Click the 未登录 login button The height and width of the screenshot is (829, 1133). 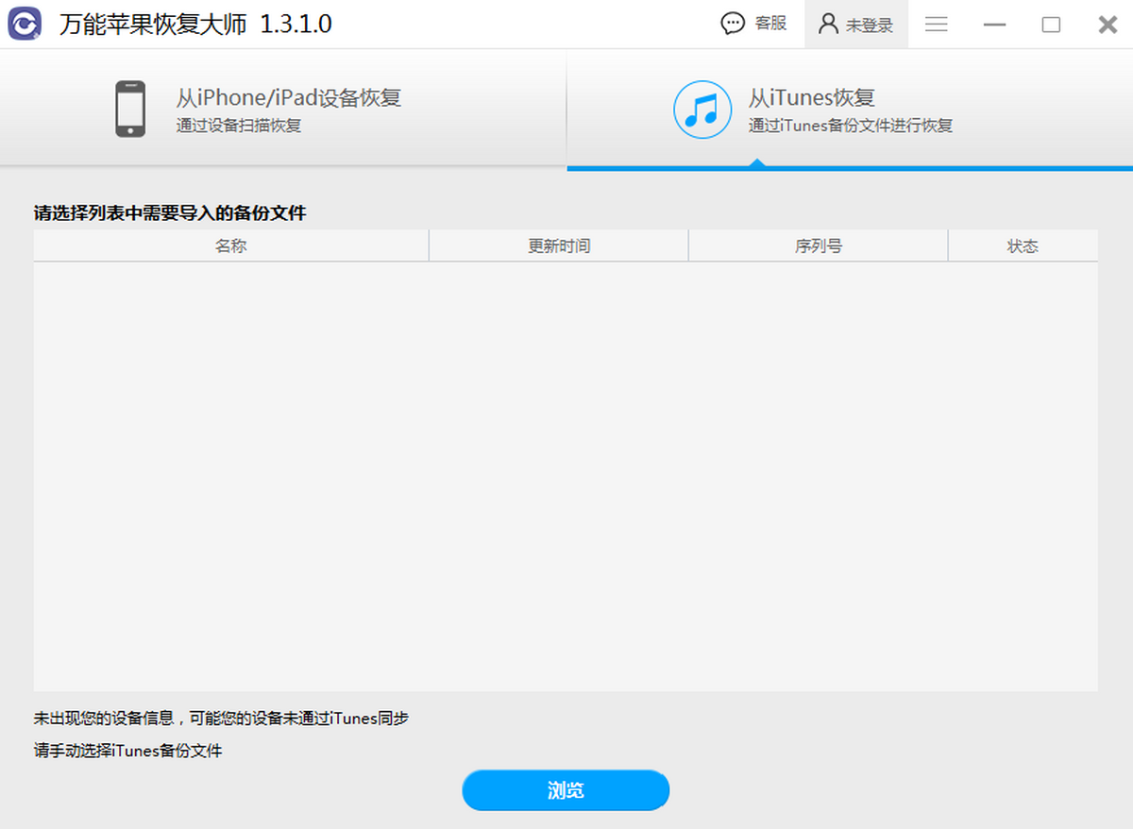pos(855,25)
